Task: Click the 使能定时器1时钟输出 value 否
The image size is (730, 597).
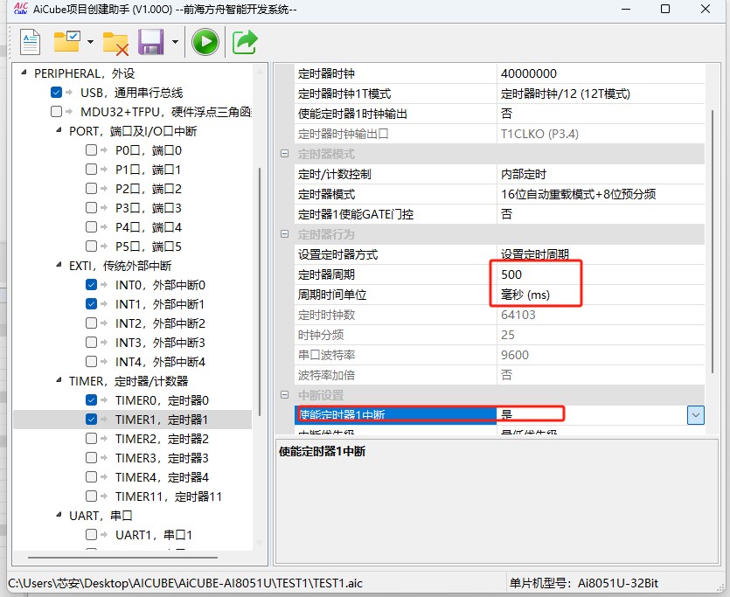Action: point(601,114)
